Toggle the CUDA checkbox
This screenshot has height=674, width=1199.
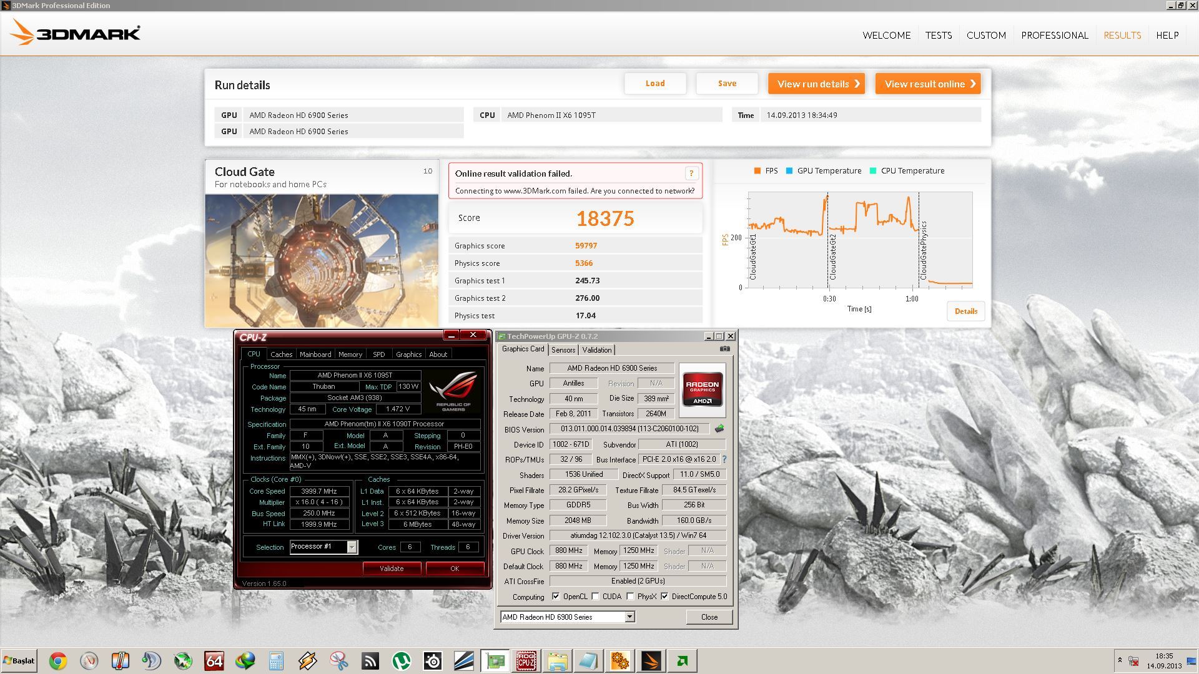click(x=596, y=597)
